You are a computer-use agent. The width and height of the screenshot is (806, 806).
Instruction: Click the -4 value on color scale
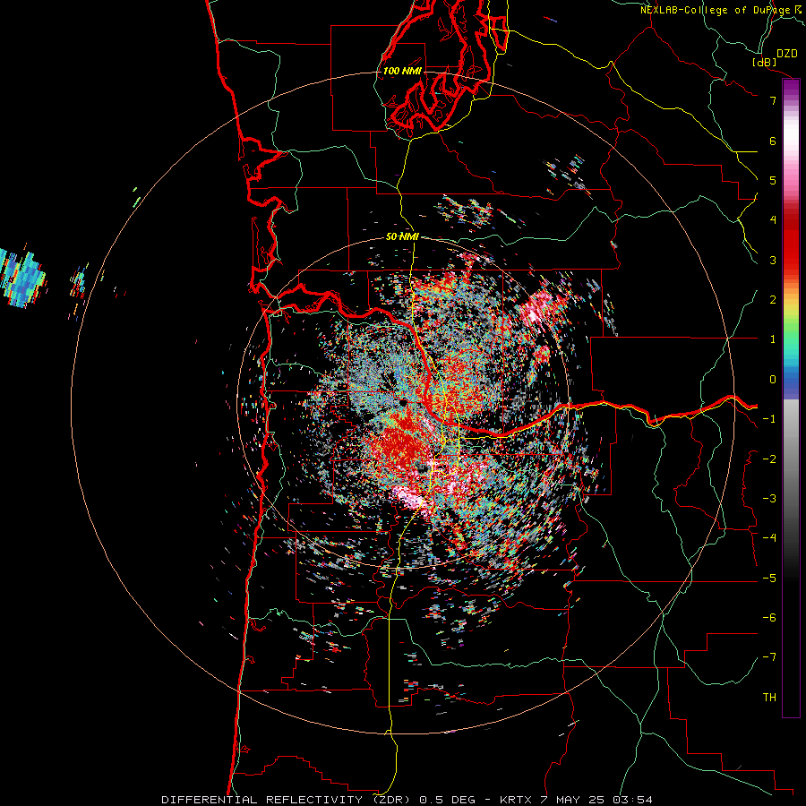coord(769,537)
